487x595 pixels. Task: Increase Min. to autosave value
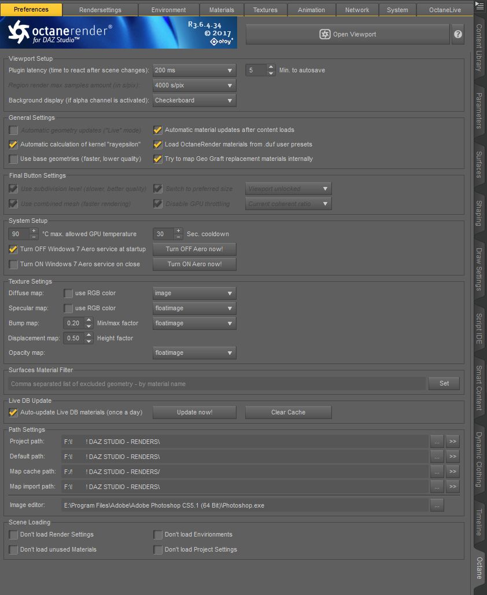[271, 67]
